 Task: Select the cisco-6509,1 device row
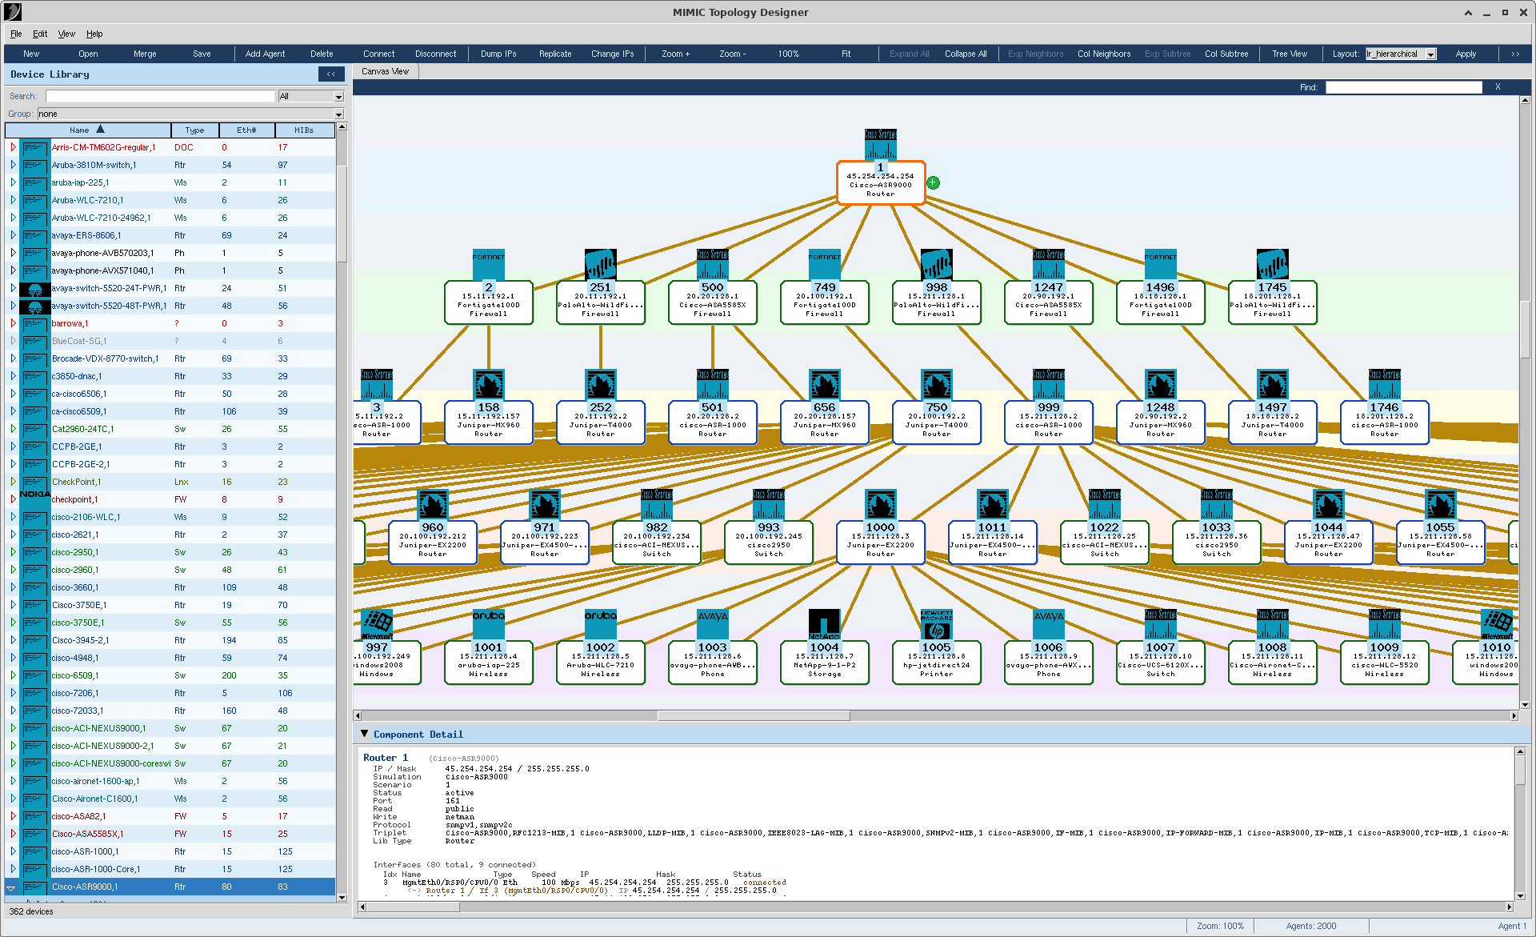pyautogui.click(x=170, y=675)
